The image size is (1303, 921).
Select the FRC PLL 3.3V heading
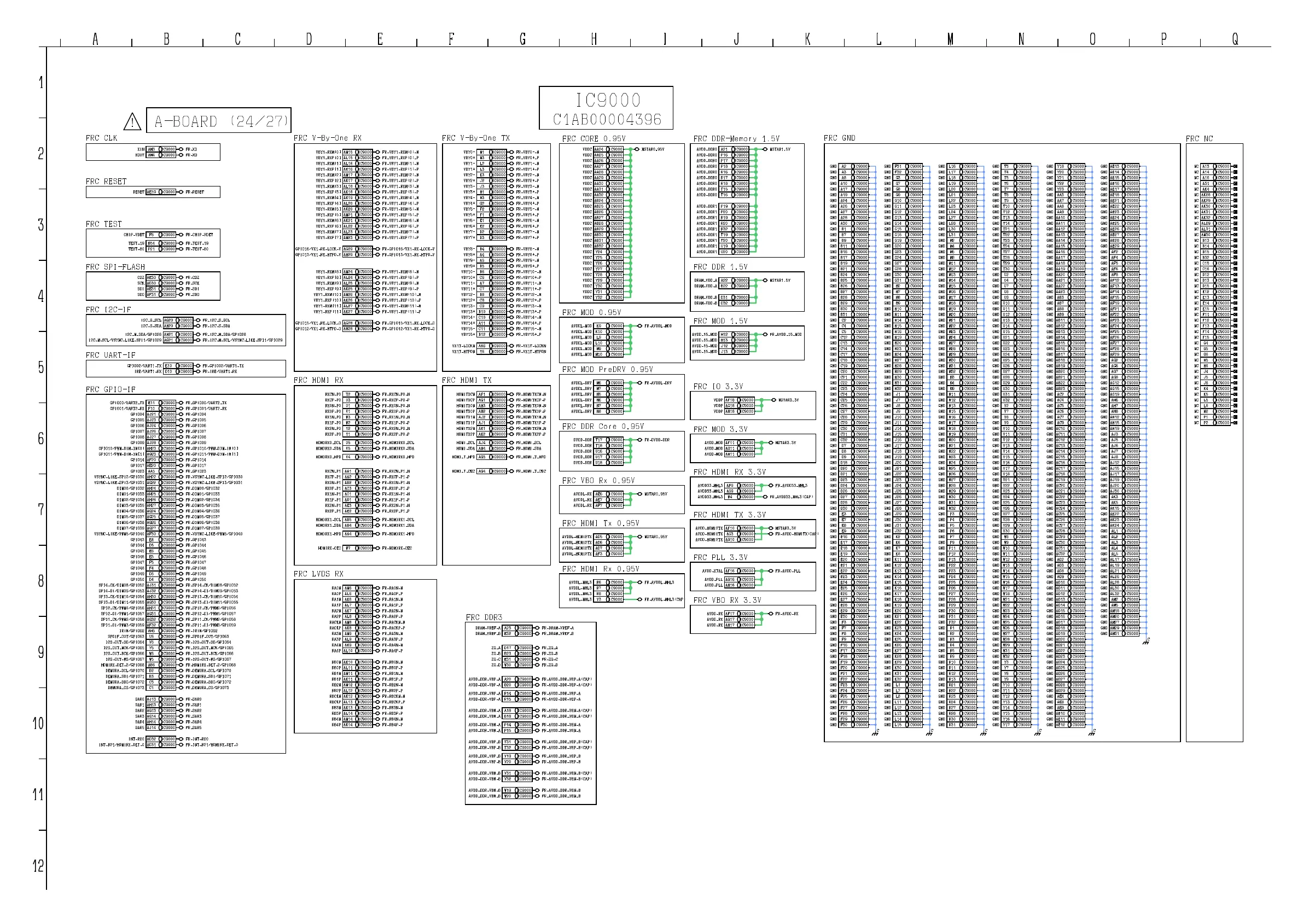pos(720,557)
